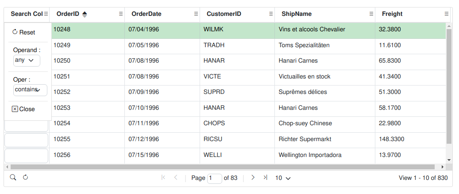Click the horizontal scrollbar at grid bottom

tap(221, 167)
